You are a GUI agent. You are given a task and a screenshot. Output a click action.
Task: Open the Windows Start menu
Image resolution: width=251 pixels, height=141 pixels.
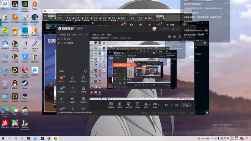coord(3,138)
